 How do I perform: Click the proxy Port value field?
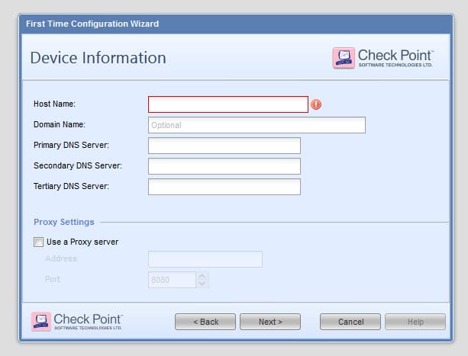click(x=172, y=280)
